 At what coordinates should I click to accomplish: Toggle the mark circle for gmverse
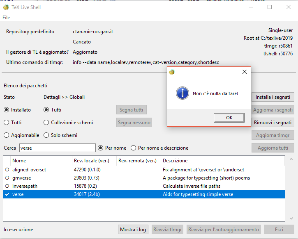coord(7,178)
